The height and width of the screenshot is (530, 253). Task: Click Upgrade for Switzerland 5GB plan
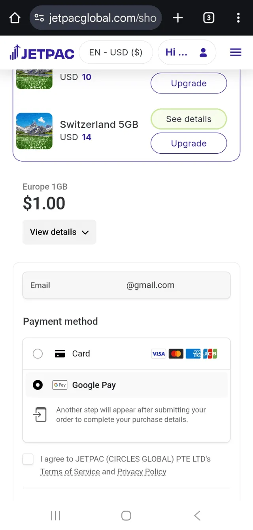pyautogui.click(x=189, y=143)
